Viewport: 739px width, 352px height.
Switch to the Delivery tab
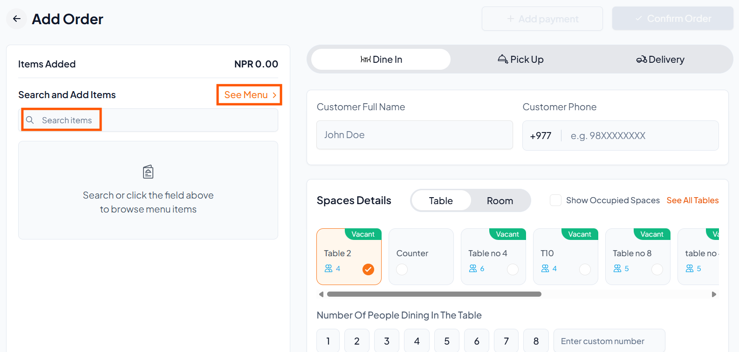pos(660,60)
